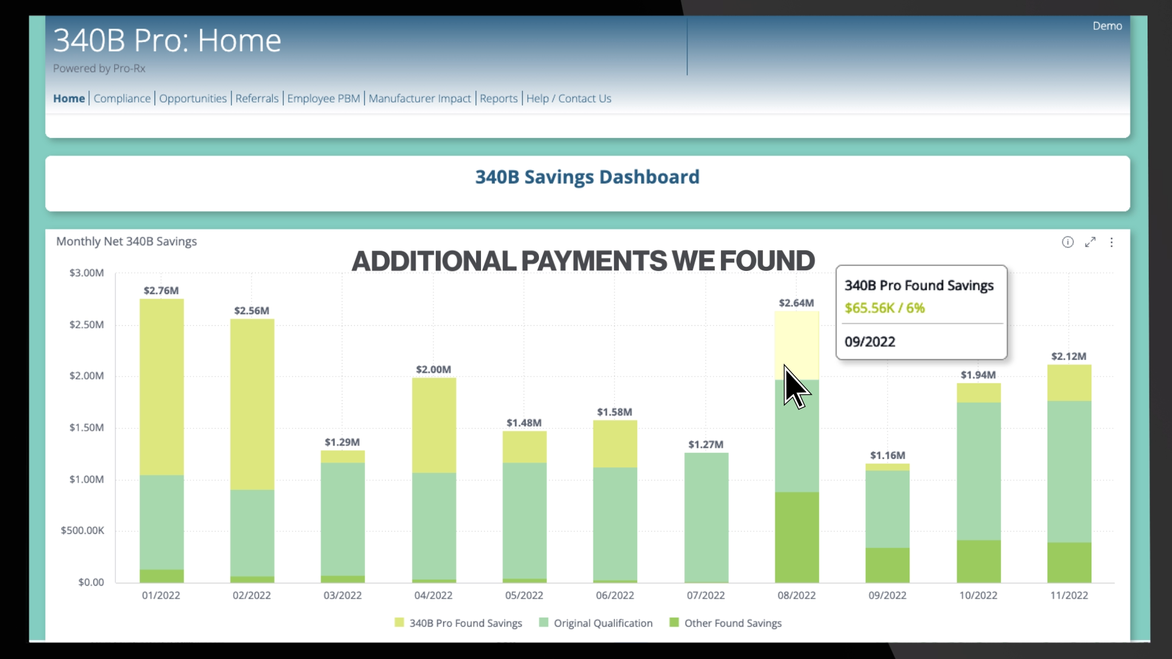Open the Reports page

coord(499,98)
